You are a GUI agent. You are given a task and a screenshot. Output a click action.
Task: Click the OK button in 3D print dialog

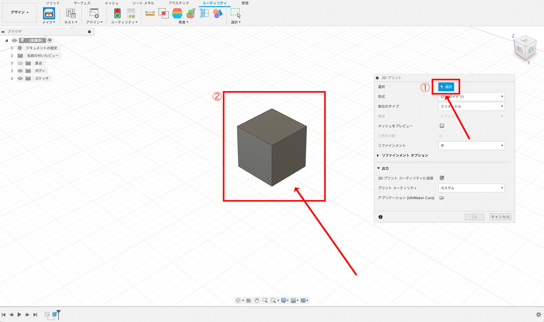coord(474,217)
